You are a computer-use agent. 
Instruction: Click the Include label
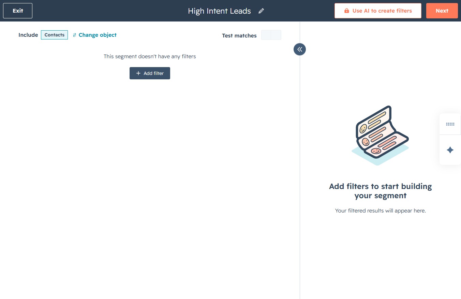28,35
